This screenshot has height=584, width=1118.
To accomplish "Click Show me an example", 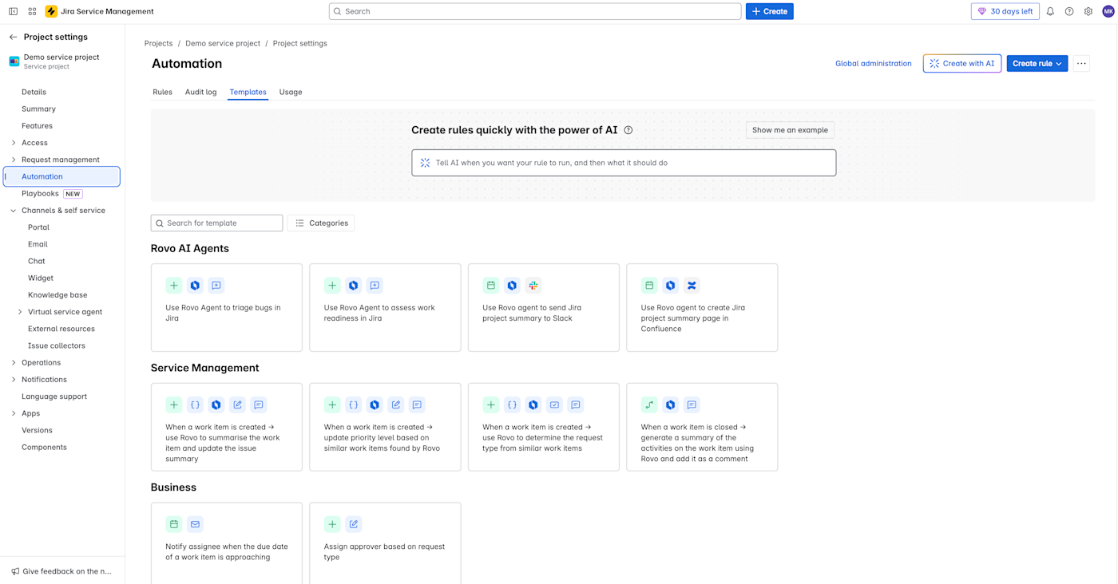I will pyautogui.click(x=790, y=130).
